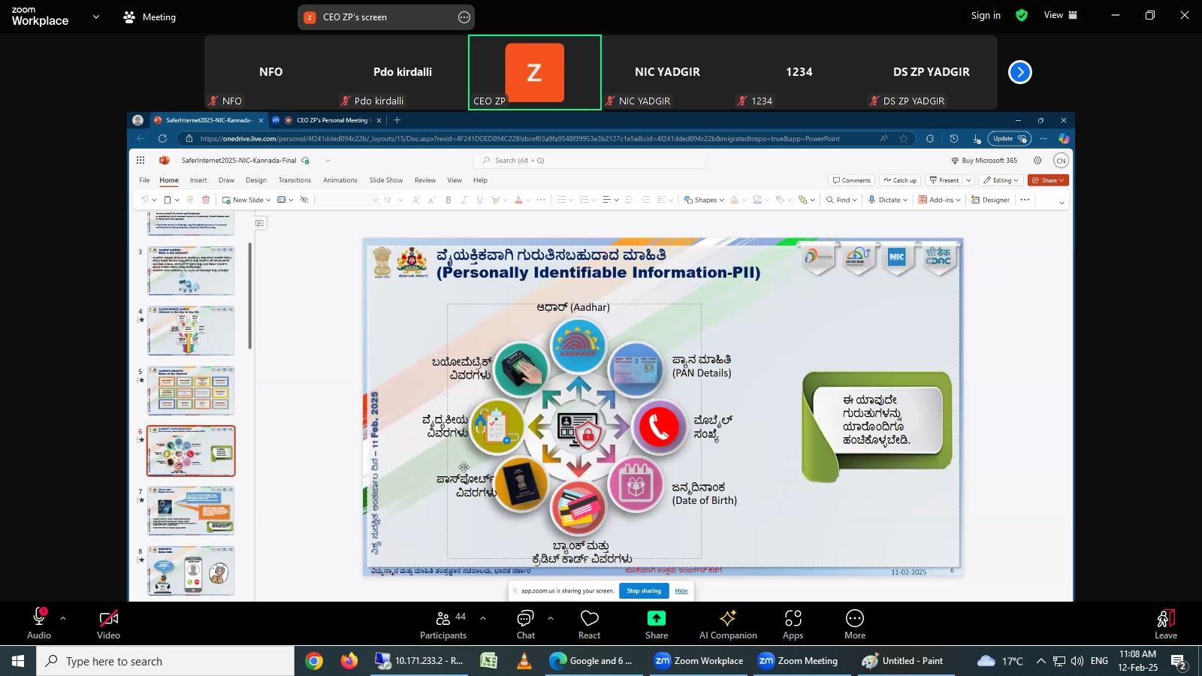This screenshot has width=1202, height=676.
Task: Click the green Share screen button
Action: coord(657,624)
